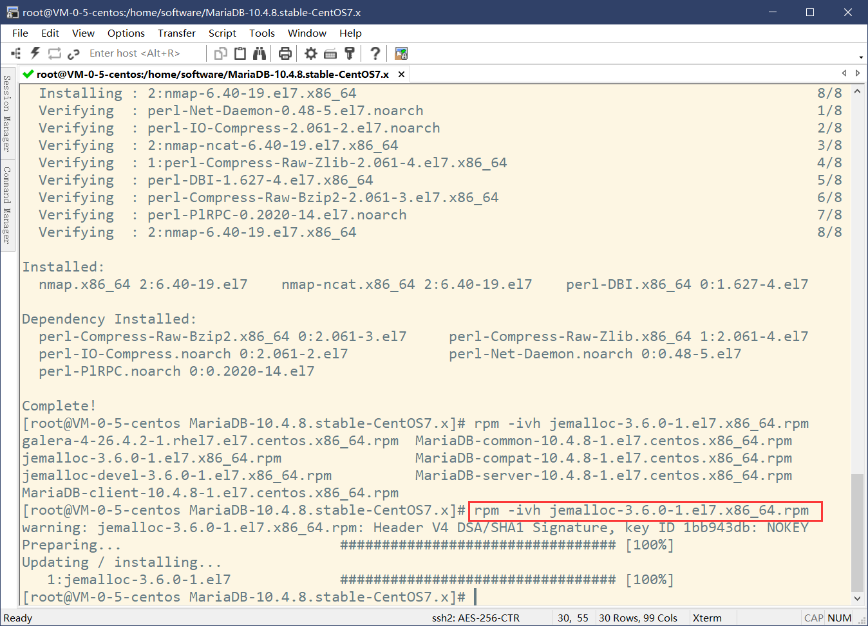Maximize the SecureCRT window
Viewport: 868px width, 626px height.
tap(810, 12)
